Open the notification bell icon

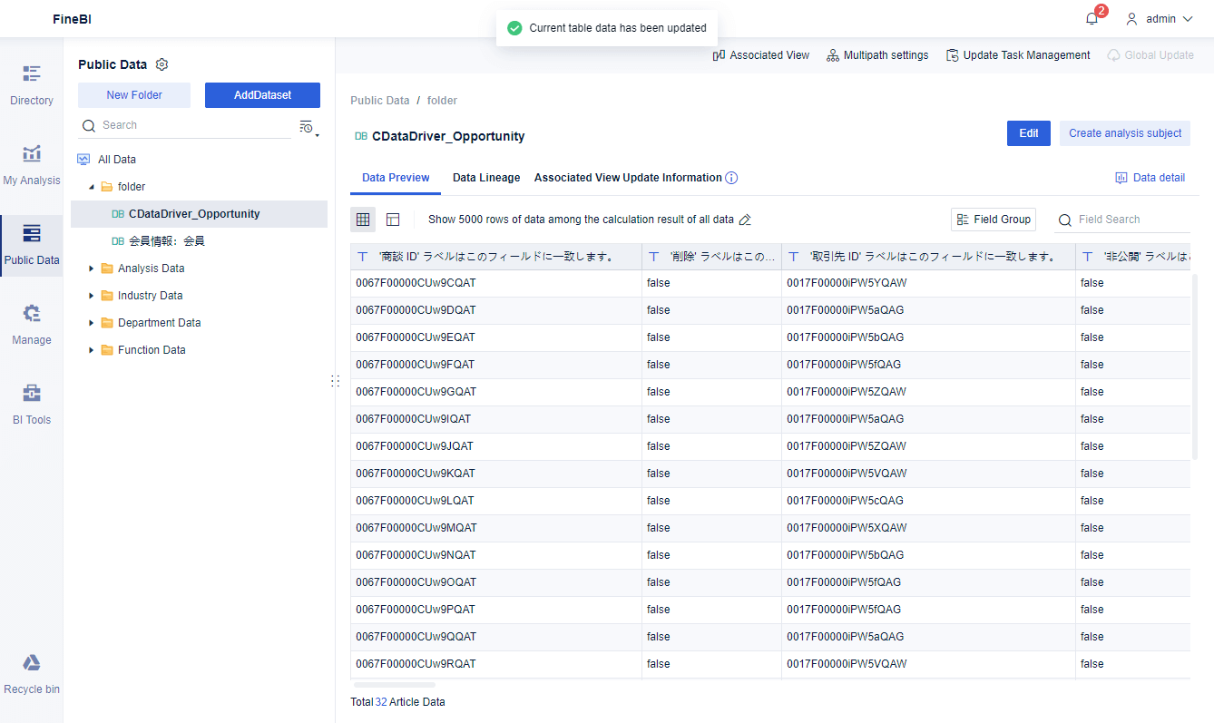click(x=1092, y=19)
